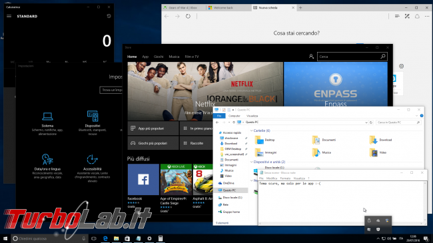
Task: Open Computer ribbon tab in Explorer
Action: [x=234, y=116]
